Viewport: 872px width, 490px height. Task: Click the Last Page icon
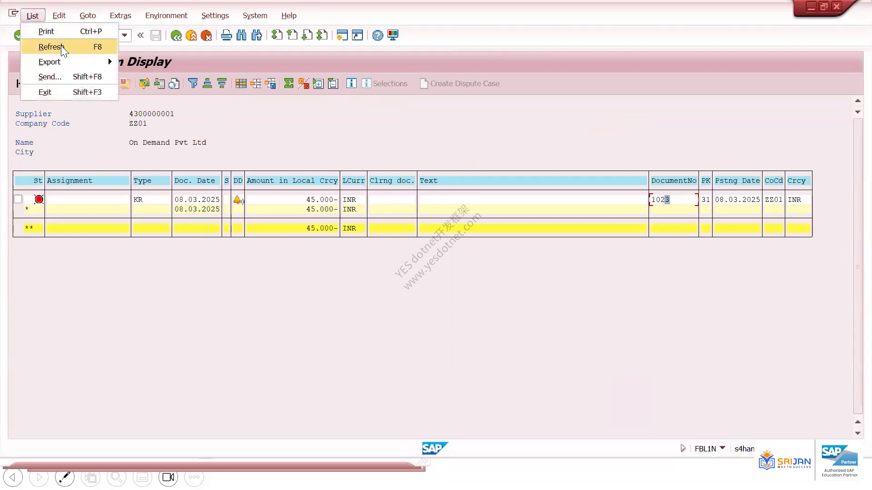[322, 35]
